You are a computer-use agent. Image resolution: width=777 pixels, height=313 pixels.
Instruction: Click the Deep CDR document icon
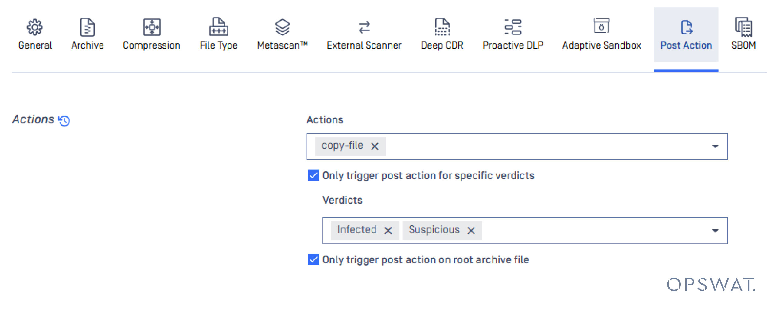tap(442, 27)
